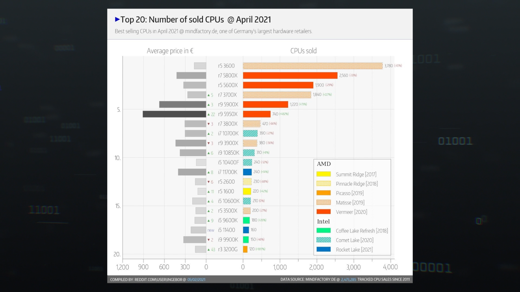
Task: Click the chart title 'Top 20: Number of sold CPUs'
Action: [172, 19]
